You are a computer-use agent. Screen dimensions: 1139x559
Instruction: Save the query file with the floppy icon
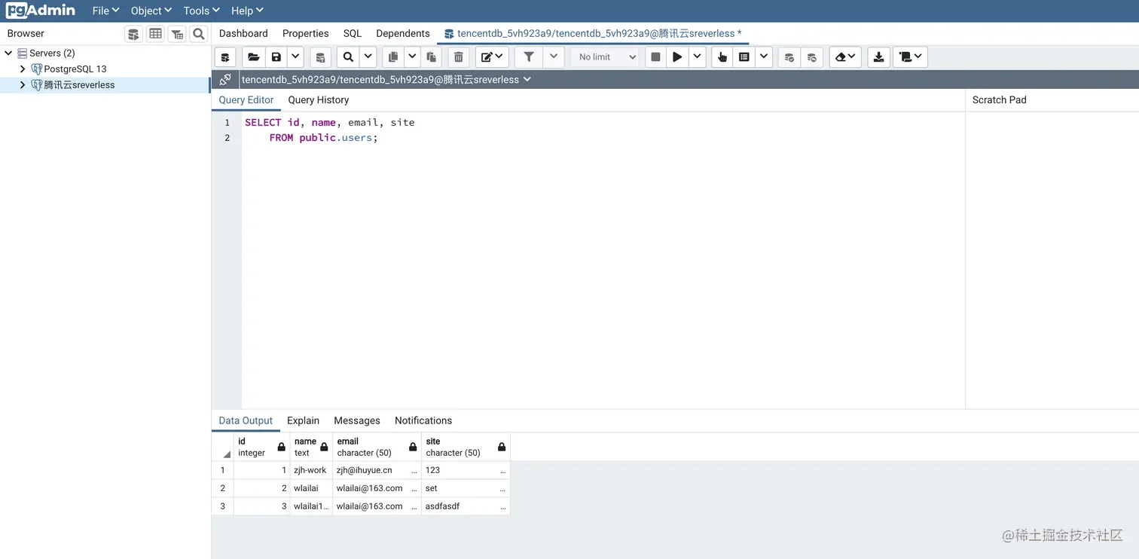tap(276, 57)
